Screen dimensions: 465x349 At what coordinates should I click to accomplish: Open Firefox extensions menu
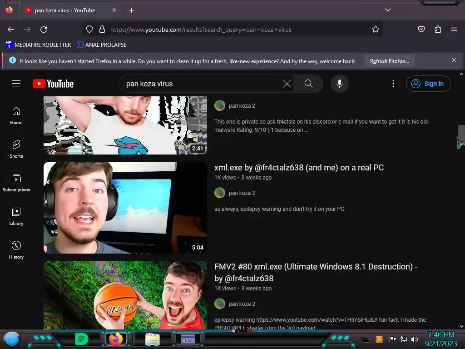coord(438,30)
